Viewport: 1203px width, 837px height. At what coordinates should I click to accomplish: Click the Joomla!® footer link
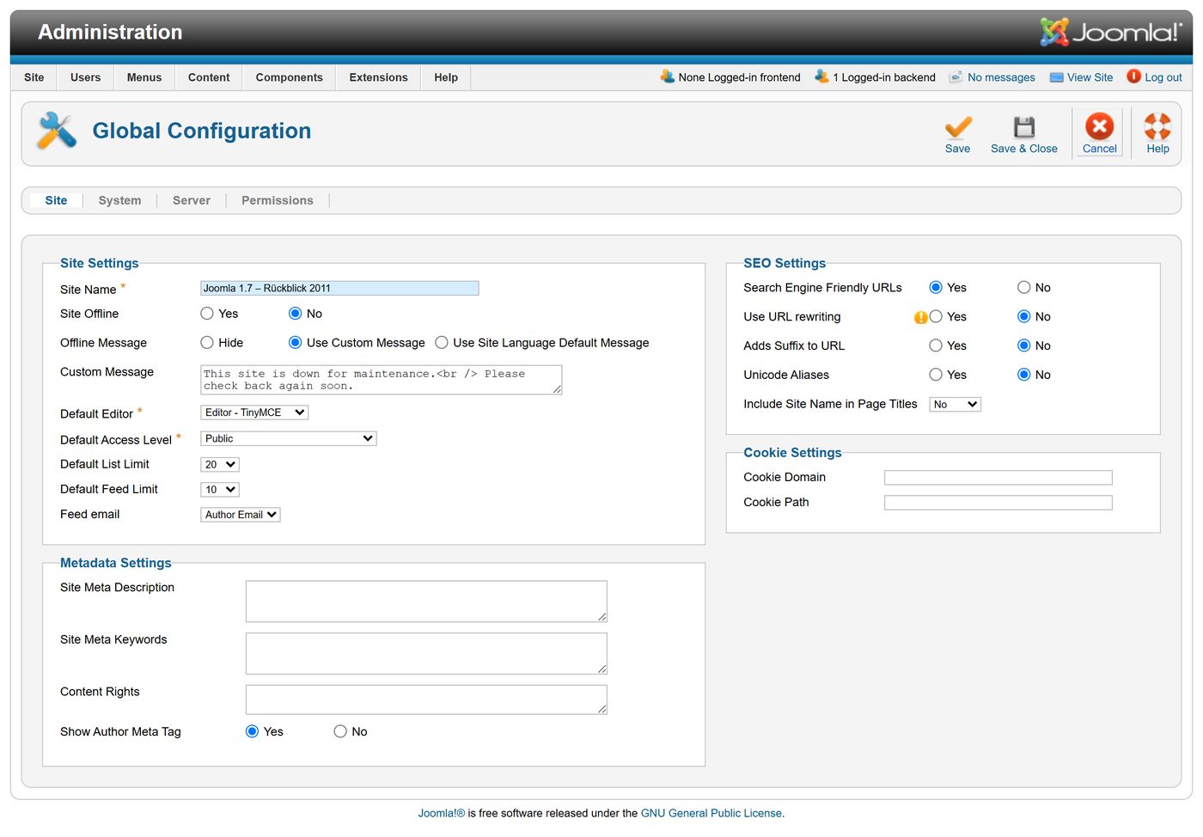coord(442,814)
